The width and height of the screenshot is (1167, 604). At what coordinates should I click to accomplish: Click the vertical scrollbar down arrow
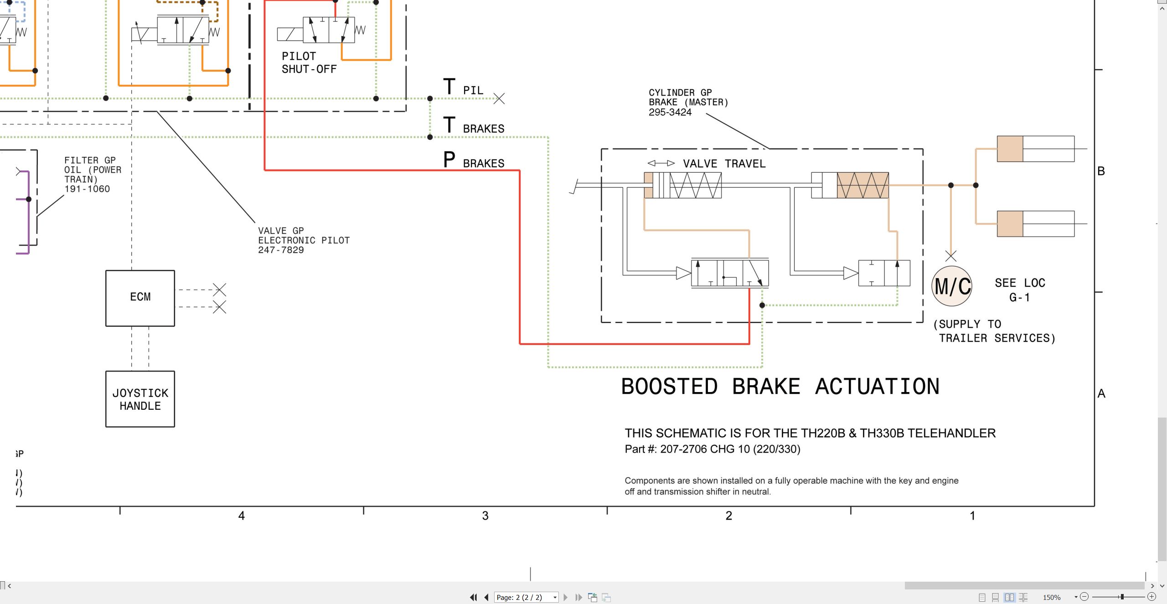point(1162,586)
